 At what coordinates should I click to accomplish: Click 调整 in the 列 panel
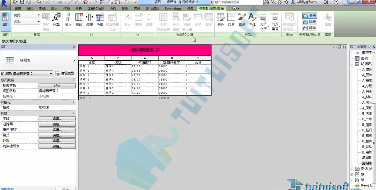[x=89, y=20]
